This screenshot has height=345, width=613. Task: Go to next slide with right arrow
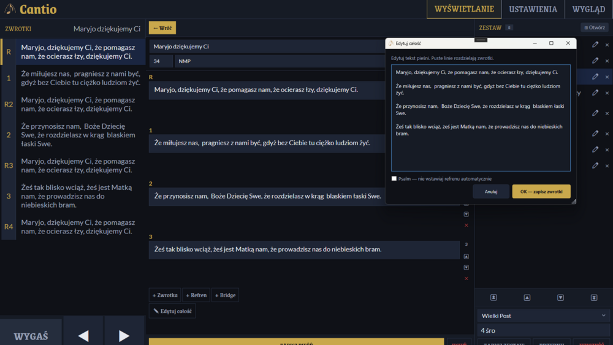[x=124, y=335]
